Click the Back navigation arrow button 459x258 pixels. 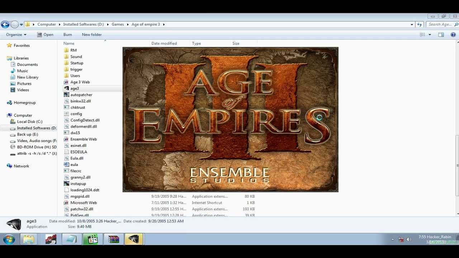pyautogui.click(x=5, y=24)
